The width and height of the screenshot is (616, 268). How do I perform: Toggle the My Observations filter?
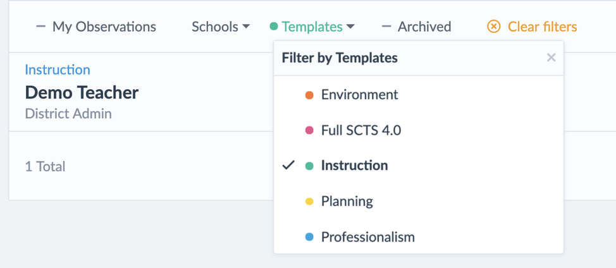(x=104, y=27)
